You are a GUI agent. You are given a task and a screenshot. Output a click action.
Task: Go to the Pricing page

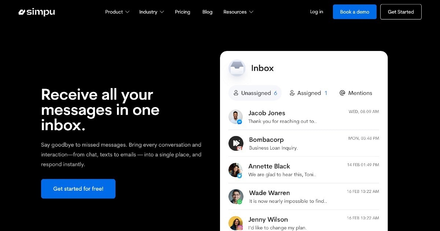[x=182, y=12]
